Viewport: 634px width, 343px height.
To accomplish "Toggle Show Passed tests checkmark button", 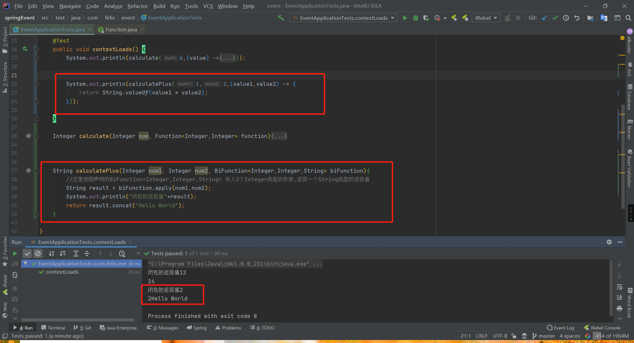I will pos(27,254).
